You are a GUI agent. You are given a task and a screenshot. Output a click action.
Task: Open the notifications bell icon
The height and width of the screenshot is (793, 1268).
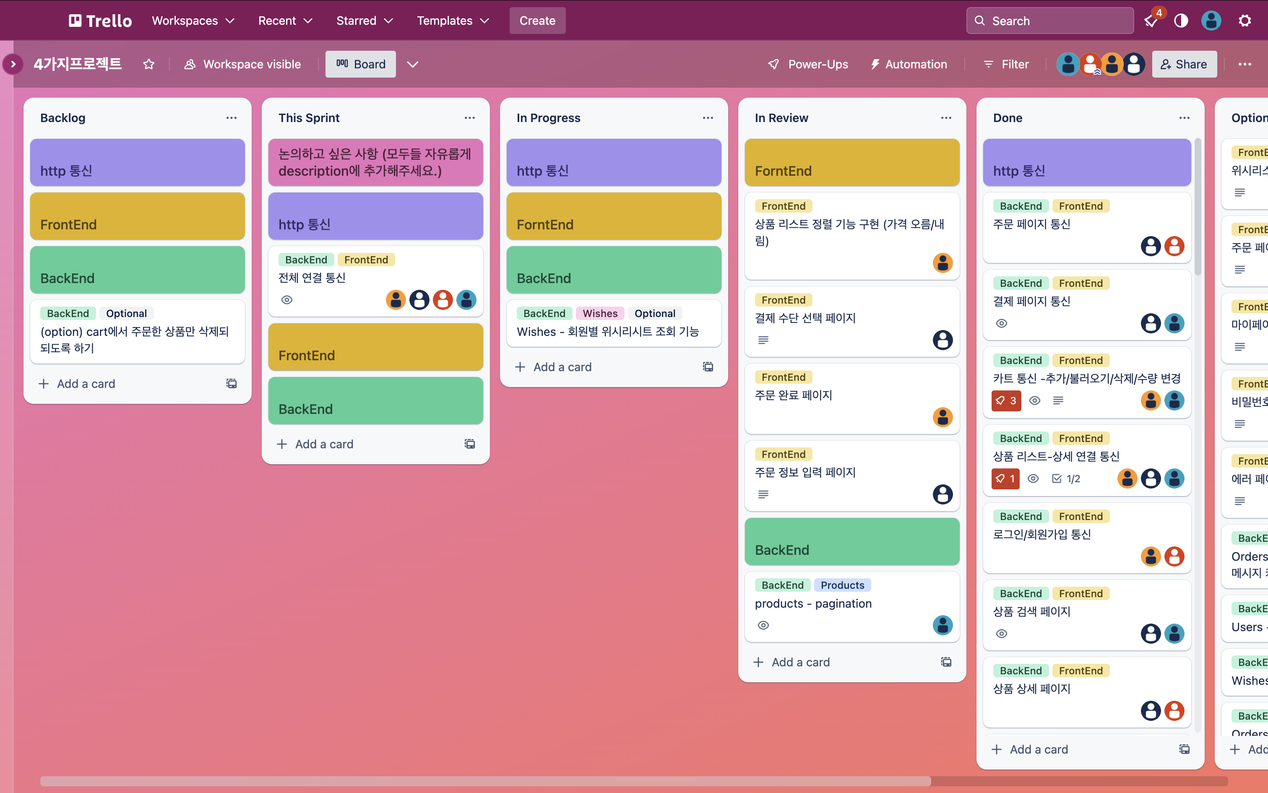pos(1151,21)
